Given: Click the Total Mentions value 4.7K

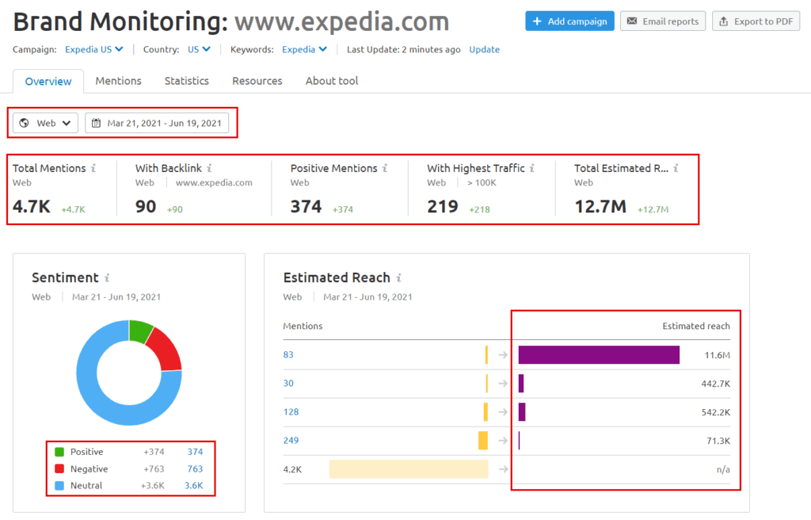Looking at the screenshot, I should pos(32,207).
